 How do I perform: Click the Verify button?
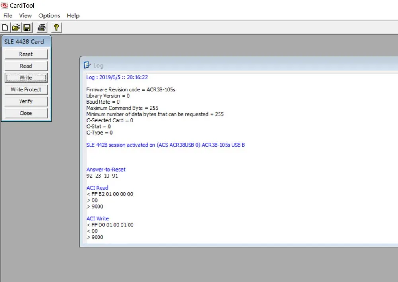click(x=26, y=101)
